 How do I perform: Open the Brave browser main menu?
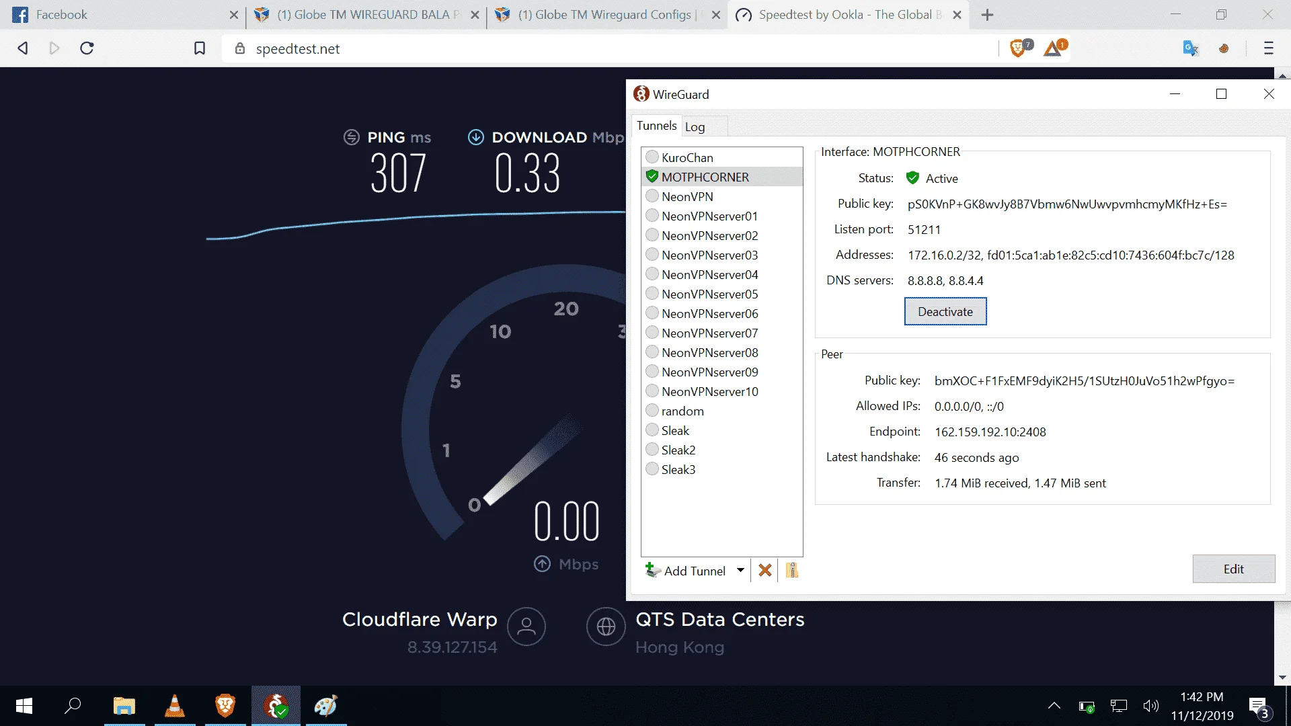[1269, 48]
